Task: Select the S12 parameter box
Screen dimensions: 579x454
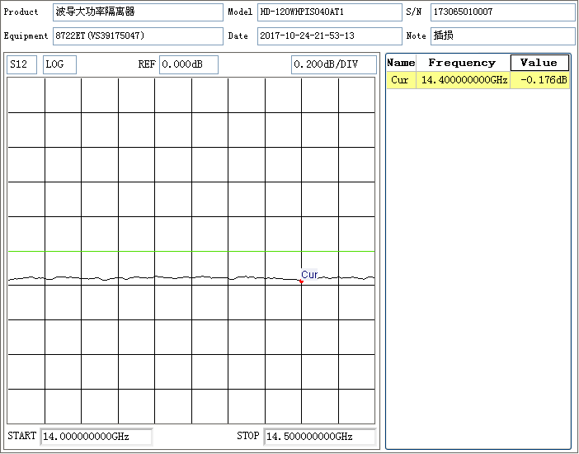Action: 21,64
